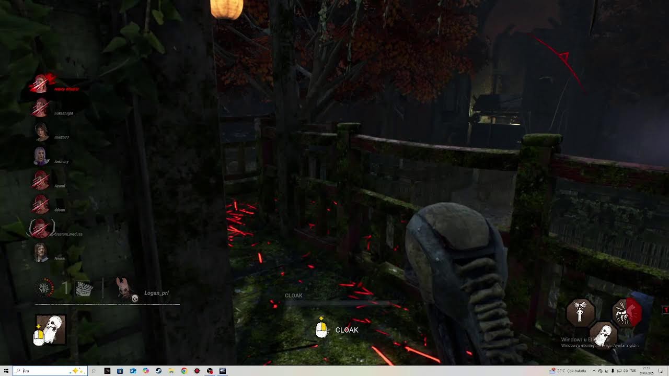Open File Explorer from taskbar
The width and height of the screenshot is (669, 376).
[171, 371]
